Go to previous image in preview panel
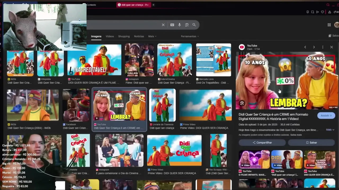The width and height of the screenshot is (339, 190). coord(305,47)
